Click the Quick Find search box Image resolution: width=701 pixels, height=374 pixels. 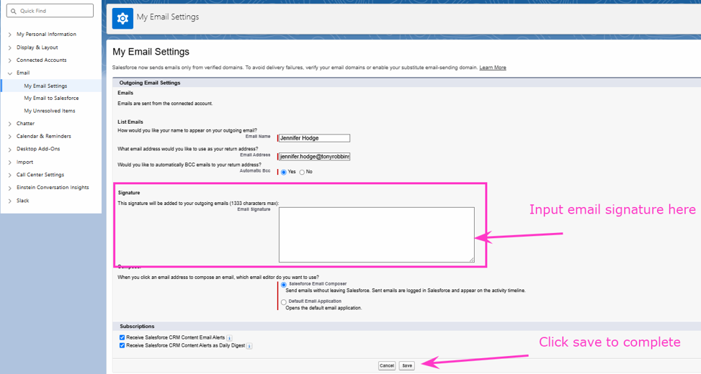pyautogui.click(x=50, y=11)
